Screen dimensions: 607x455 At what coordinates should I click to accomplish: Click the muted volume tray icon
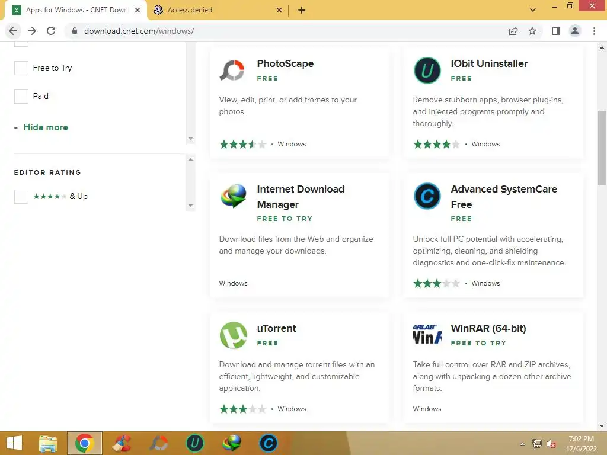point(551,444)
